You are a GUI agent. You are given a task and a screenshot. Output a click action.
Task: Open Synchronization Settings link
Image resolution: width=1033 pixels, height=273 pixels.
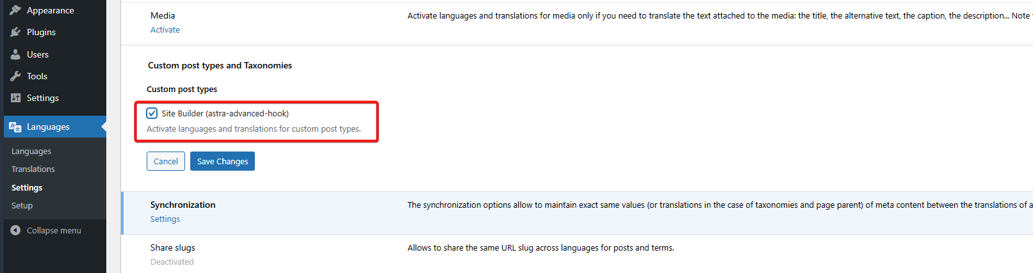(x=165, y=219)
